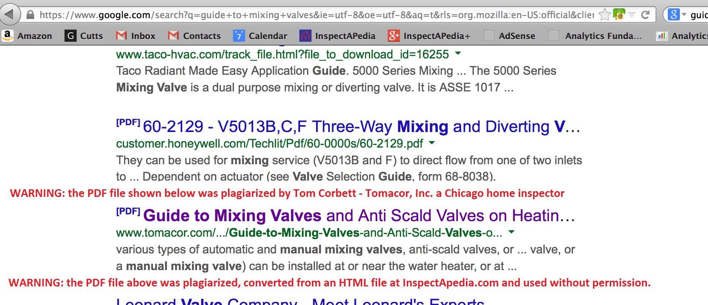Reload the page with the refresh icon
This screenshot has height=305, width=708.
point(645,15)
